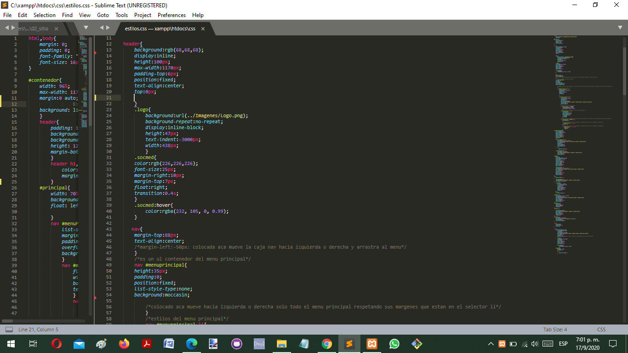The image size is (628, 353).
Task: Open Microsoft Word from taskbar
Action: [169, 344]
